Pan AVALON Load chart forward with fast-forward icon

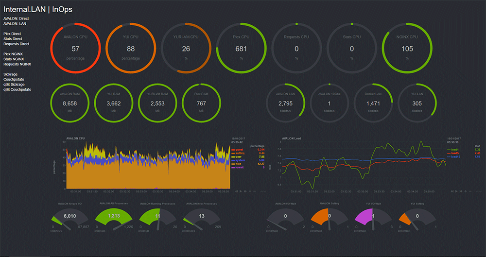pos(461,191)
